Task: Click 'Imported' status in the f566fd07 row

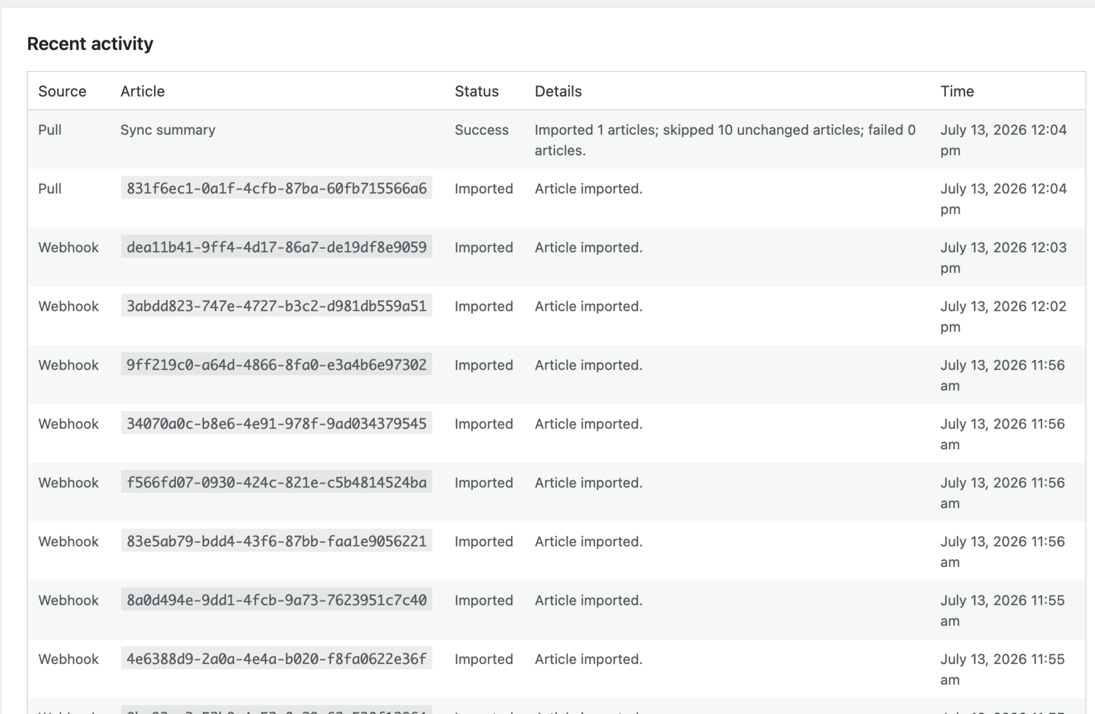Action: [x=483, y=483]
